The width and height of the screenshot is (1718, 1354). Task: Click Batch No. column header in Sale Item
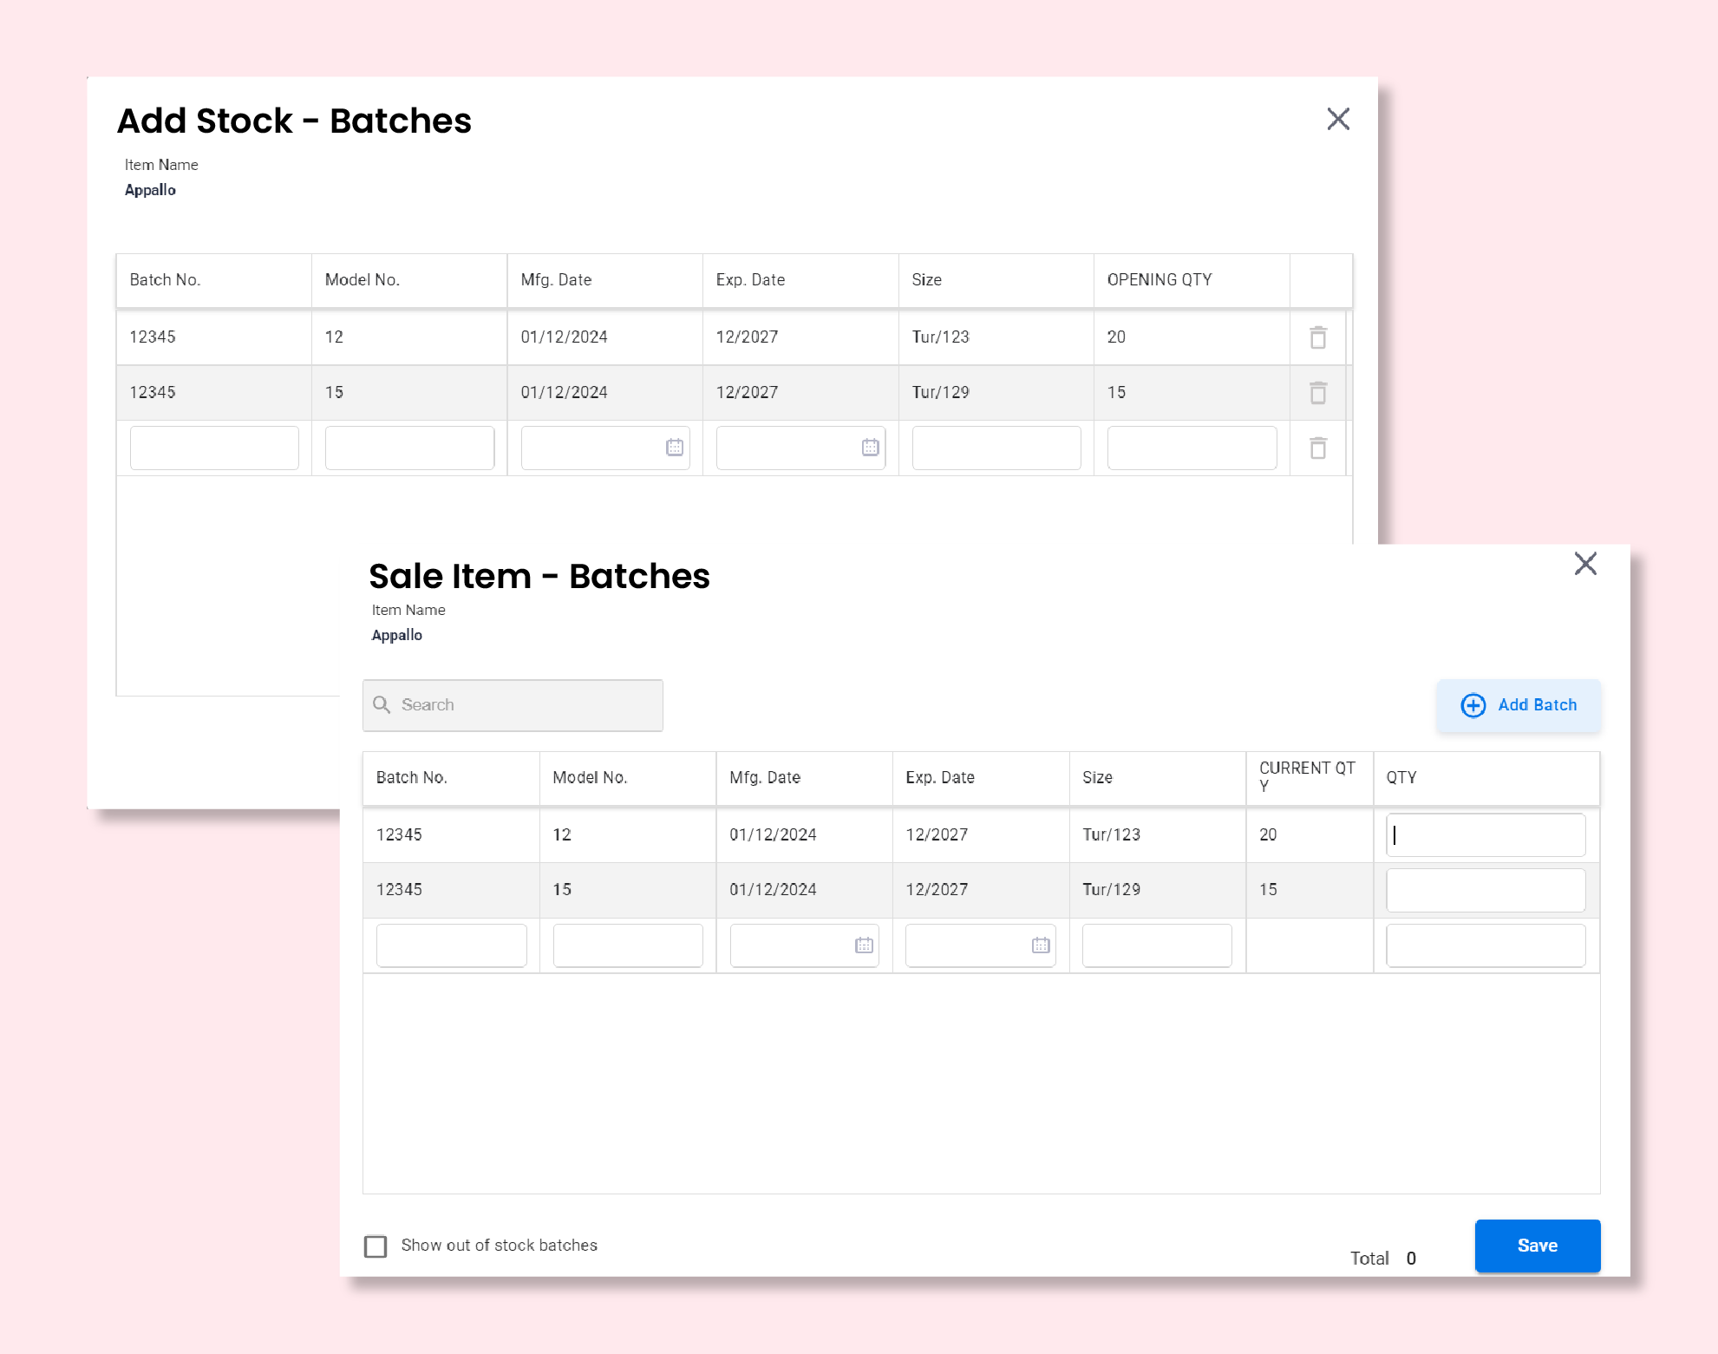point(412,777)
